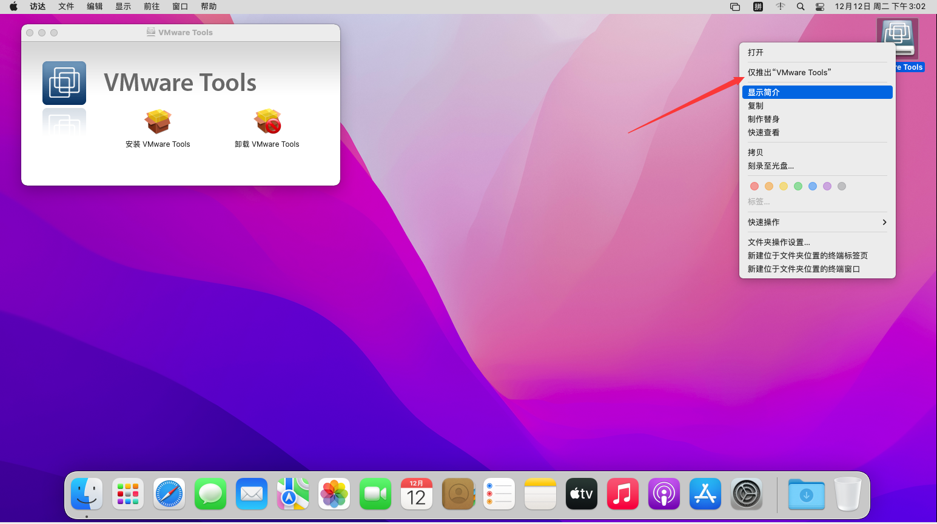This screenshot has height=524, width=937.
Task: Open the 前往 menu in menu bar
Action: [152, 7]
